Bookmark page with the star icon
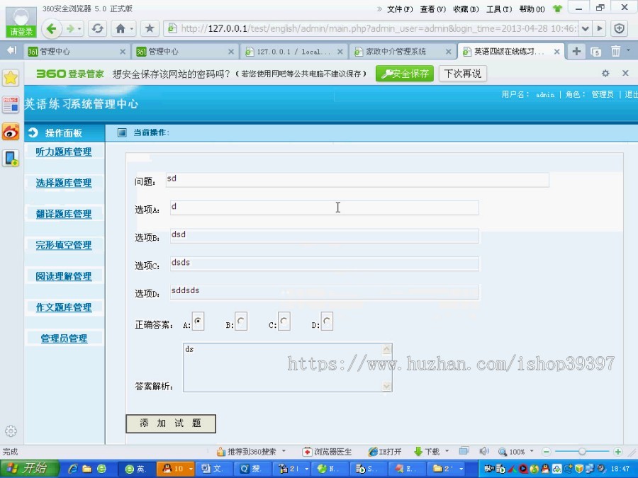Viewport: 638px width, 478px height. 150,28
